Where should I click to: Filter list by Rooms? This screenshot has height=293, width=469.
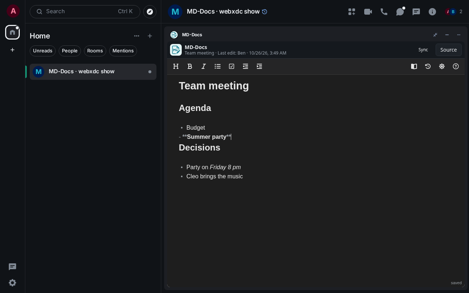(x=95, y=51)
